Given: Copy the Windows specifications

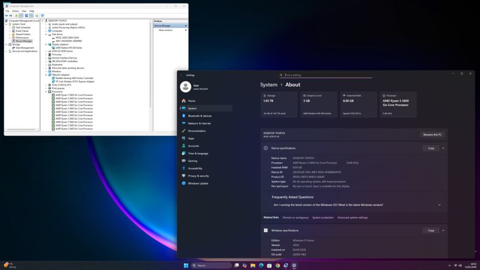Looking at the screenshot, I should point(431,230).
